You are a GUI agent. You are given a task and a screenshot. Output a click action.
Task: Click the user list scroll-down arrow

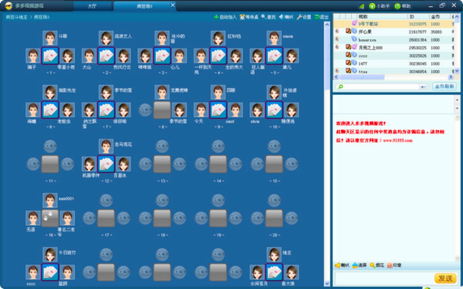(x=457, y=71)
